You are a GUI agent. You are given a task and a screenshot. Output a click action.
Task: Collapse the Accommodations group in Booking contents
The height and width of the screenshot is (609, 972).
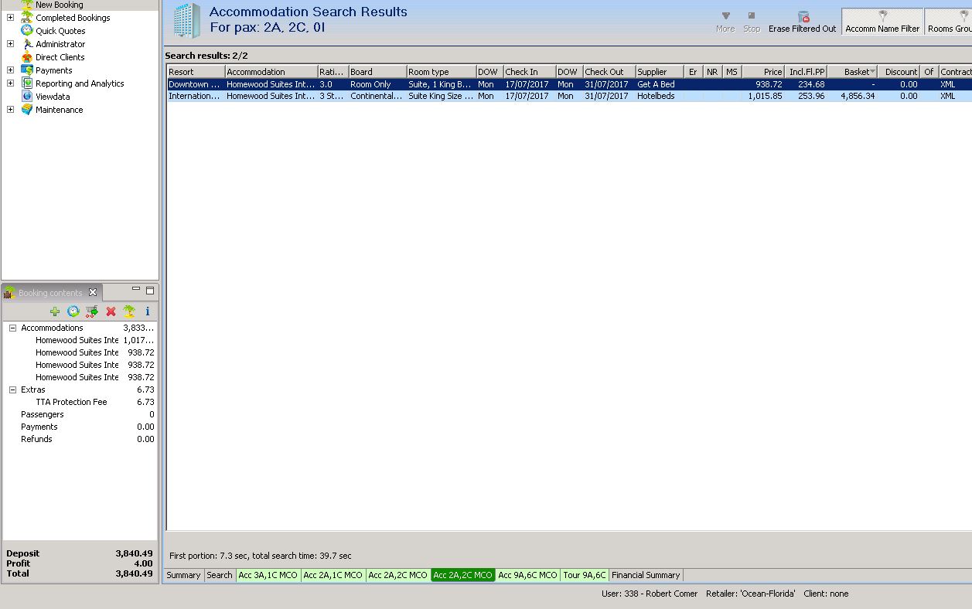pyautogui.click(x=12, y=328)
